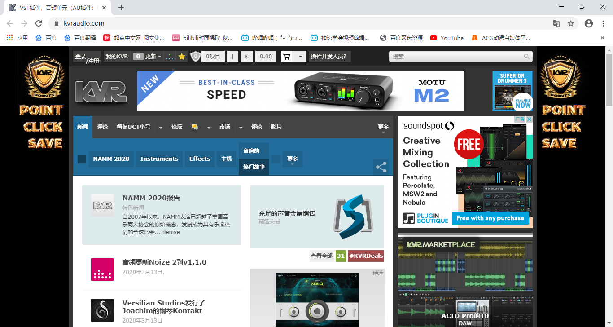The height and width of the screenshot is (327, 613).
Task: Click the share icon in blue bar
Action: 381,168
